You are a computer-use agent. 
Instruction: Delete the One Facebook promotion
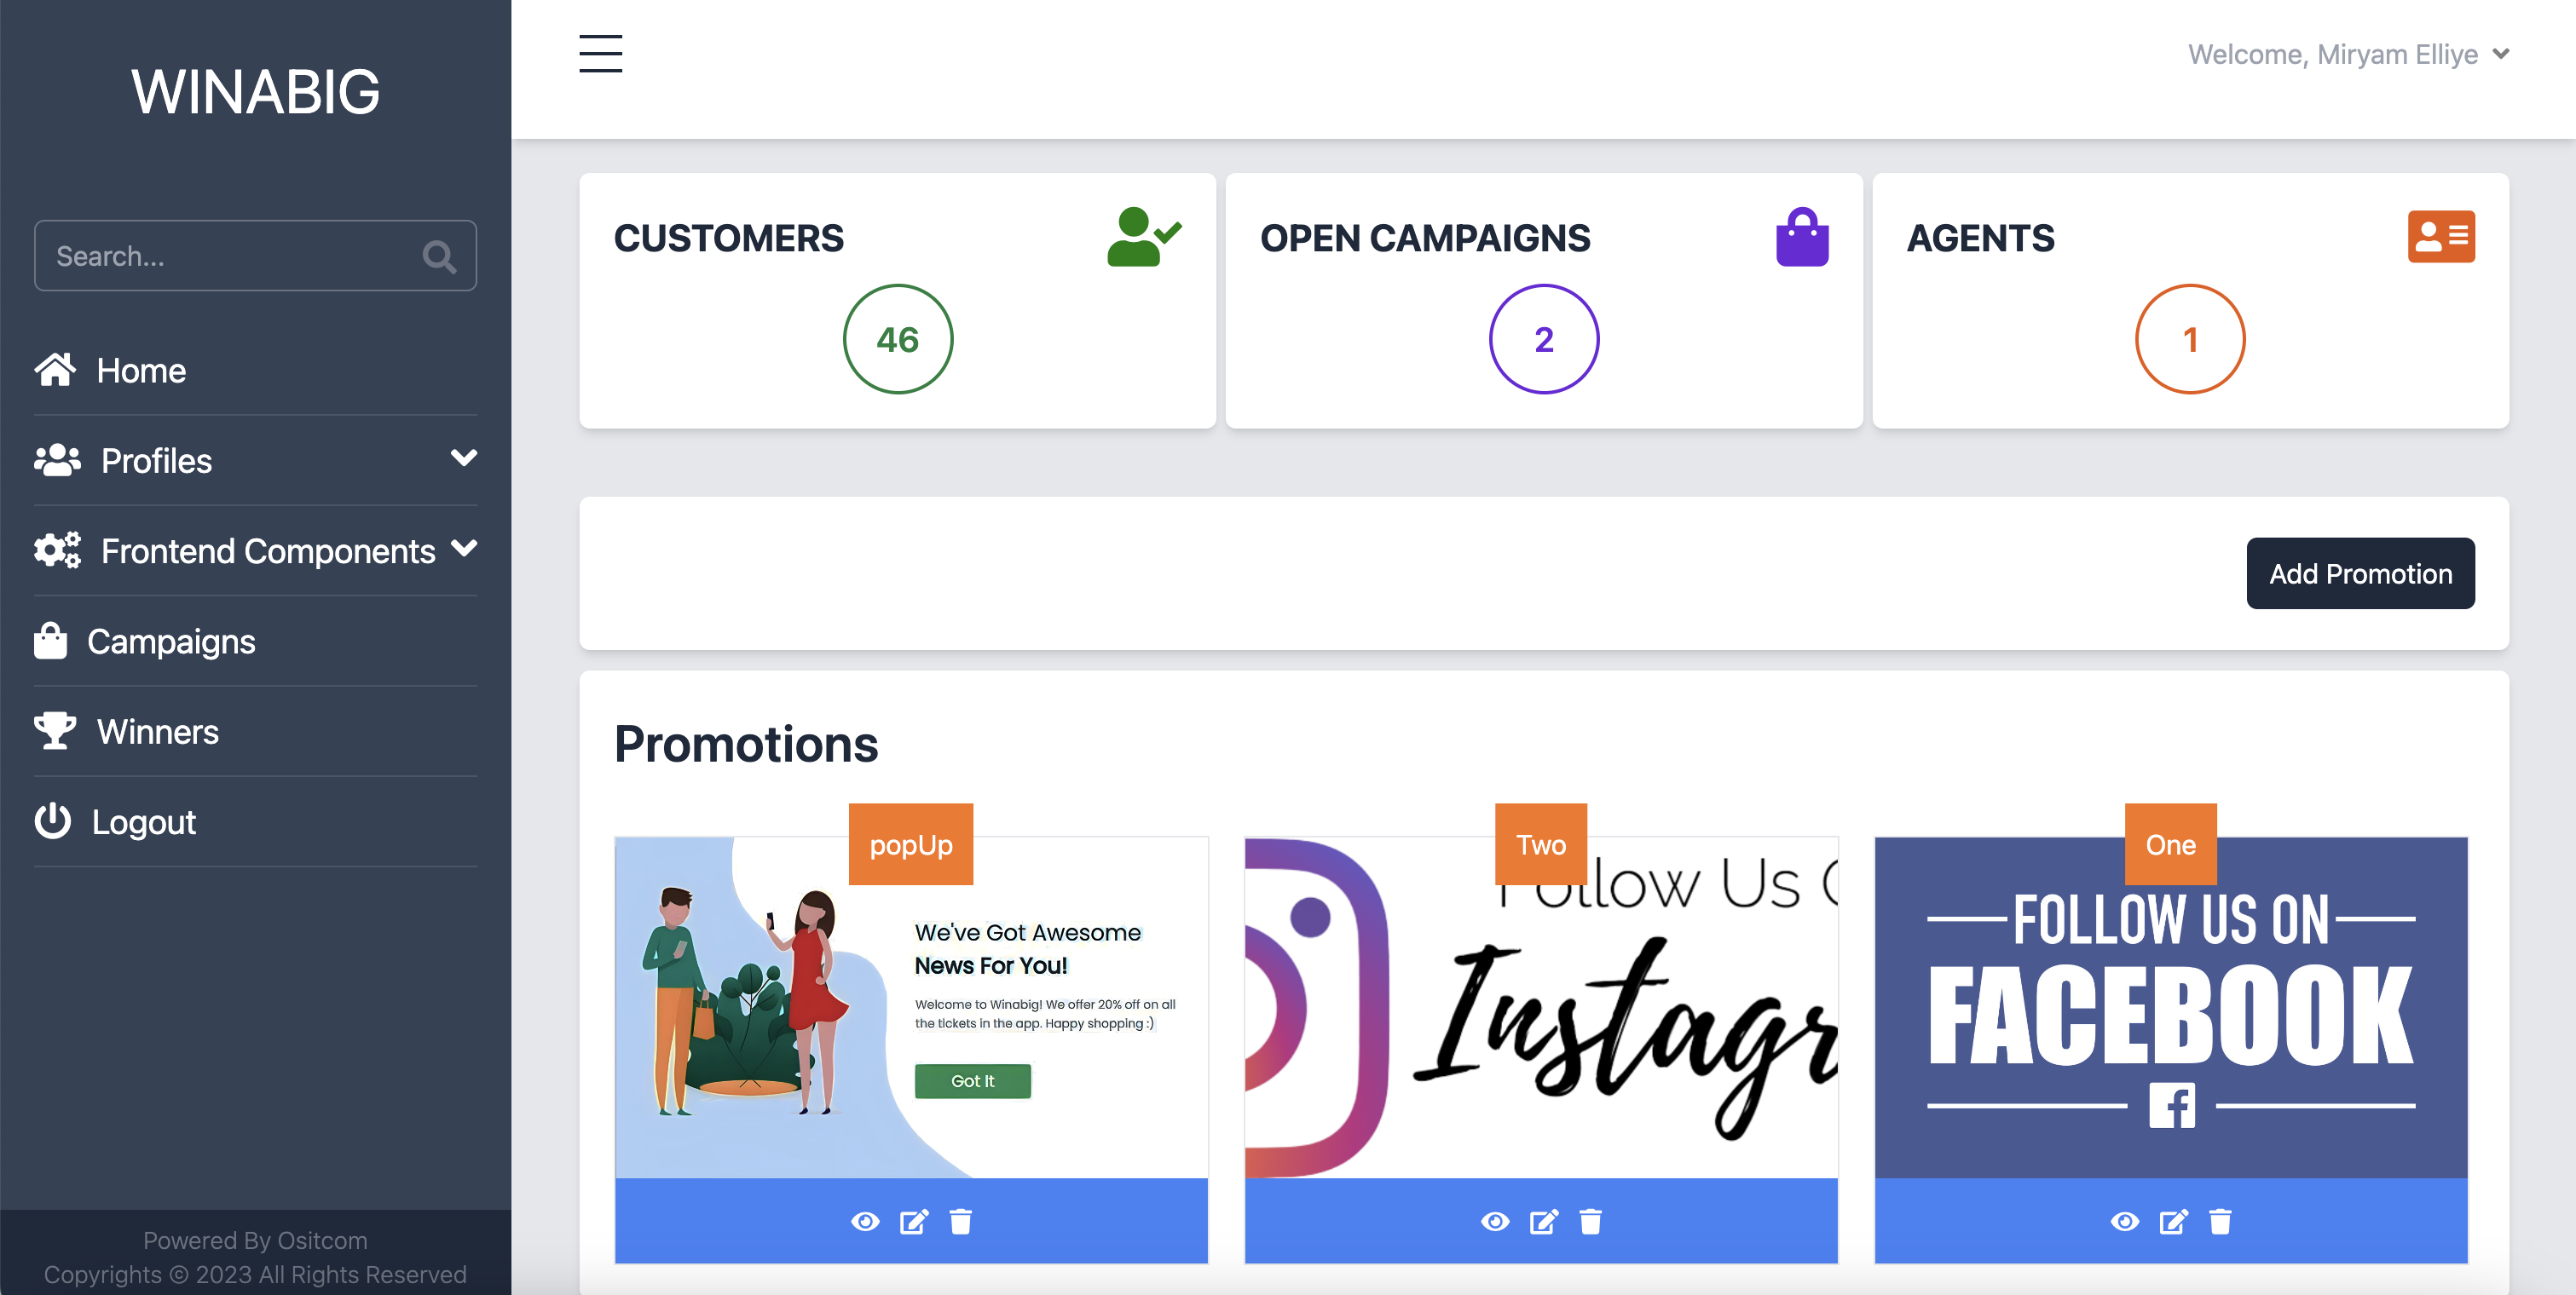[x=2221, y=1221]
